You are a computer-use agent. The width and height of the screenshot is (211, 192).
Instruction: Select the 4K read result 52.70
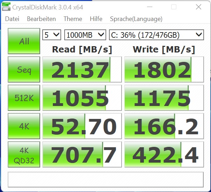82,126
